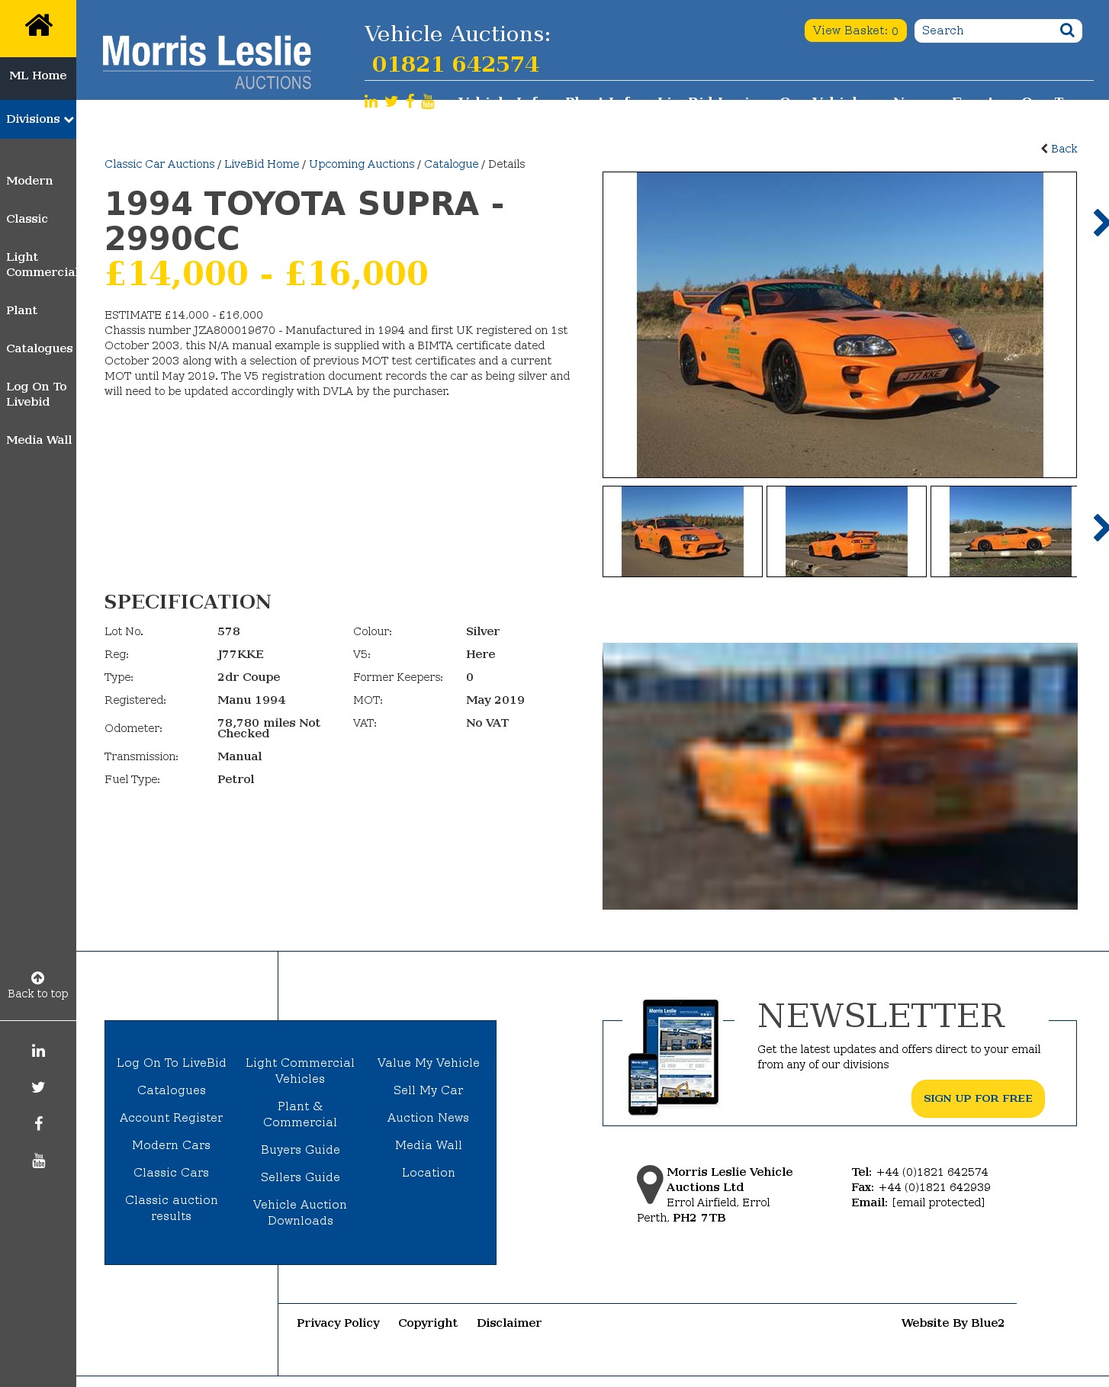The width and height of the screenshot is (1109, 1387).
Task: Select Classic in sidebar menu
Action: [x=27, y=219]
